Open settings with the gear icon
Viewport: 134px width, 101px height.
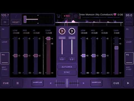pos(76,16)
